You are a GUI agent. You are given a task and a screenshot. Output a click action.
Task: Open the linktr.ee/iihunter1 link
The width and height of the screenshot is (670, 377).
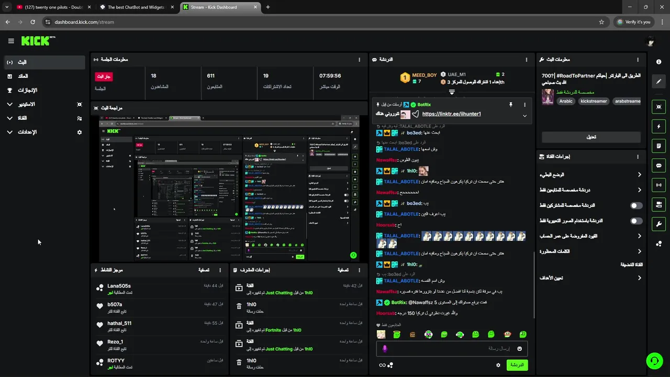[x=451, y=114]
